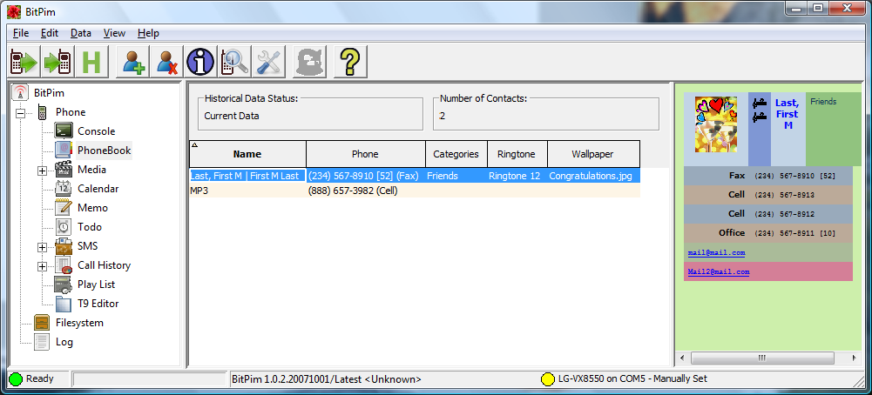The image size is (872, 395).
Task: Select the MP3 contact row
Action: coord(415,191)
